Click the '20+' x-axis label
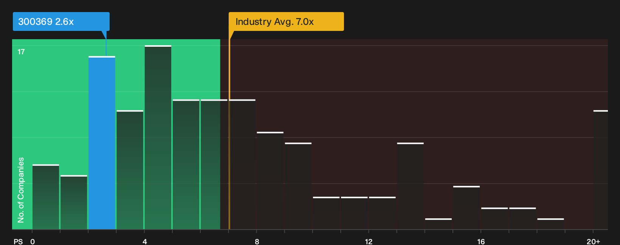This screenshot has height=245, width=620. [x=594, y=242]
